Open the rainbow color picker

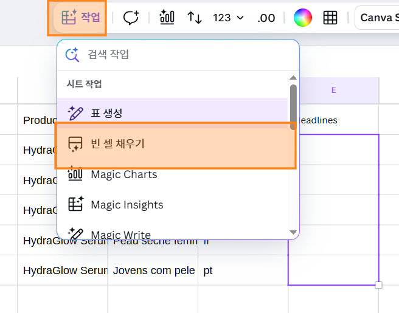pyautogui.click(x=302, y=18)
